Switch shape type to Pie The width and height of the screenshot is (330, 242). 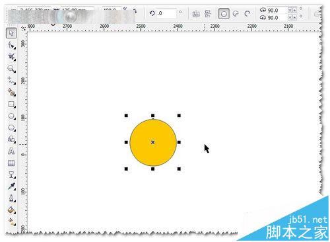236,14
